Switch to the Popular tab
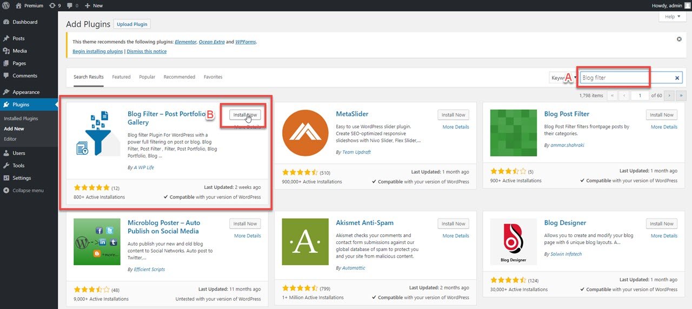Image resolution: width=692 pixels, height=309 pixels. [x=147, y=77]
